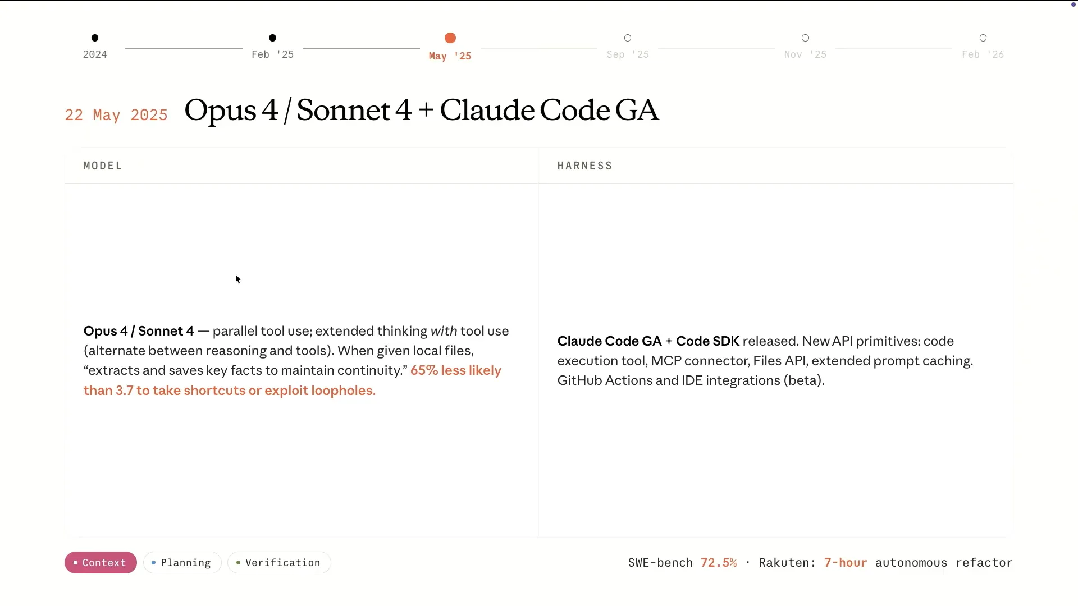The height and width of the screenshot is (606, 1078).
Task: Click the small dot indicator in top-right corner
Action: pyautogui.click(x=1074, y=4)
